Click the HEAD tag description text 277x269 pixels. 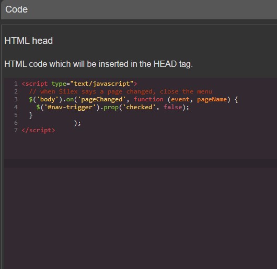(98, 64)
